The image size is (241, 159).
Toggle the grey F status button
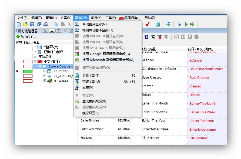point(190,37)
